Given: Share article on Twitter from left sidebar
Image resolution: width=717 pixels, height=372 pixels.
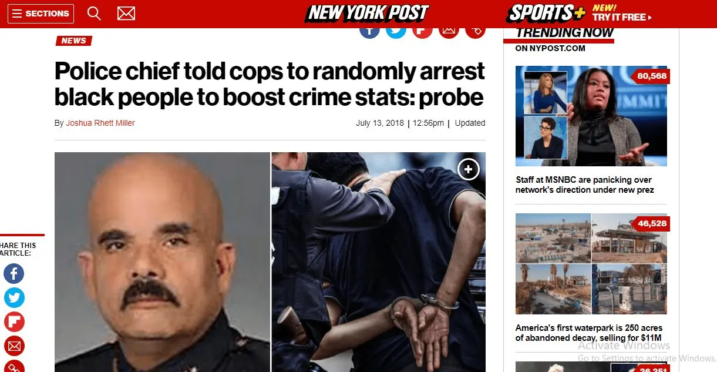Looking at the screenshot, I should (x=14, y=298).
